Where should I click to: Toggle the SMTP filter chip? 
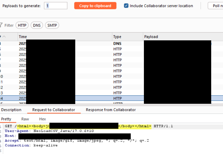point(52,25)
